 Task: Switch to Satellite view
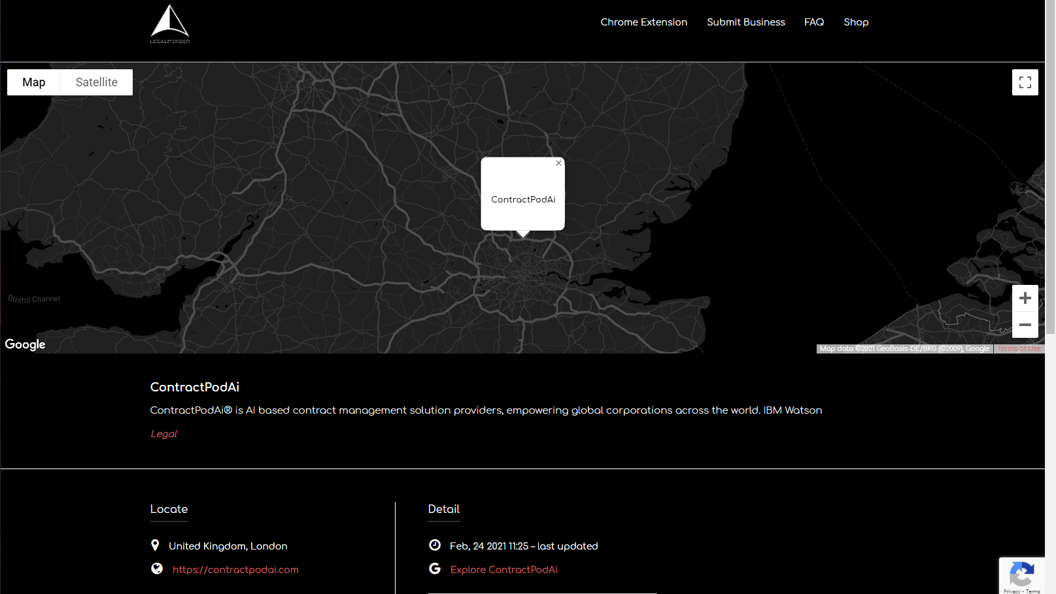[x=97, y=82]
